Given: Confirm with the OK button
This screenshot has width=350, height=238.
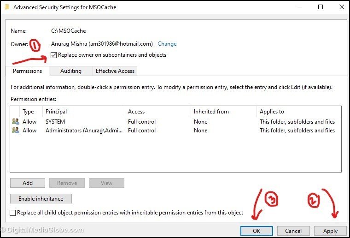Looking at the screenshot, I should (257, 231).
